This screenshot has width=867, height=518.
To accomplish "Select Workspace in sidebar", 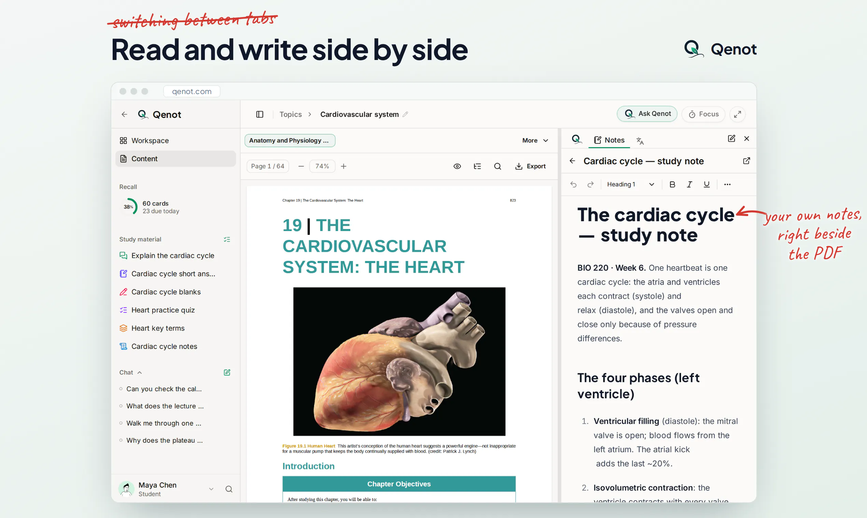I will click(175, 140).
